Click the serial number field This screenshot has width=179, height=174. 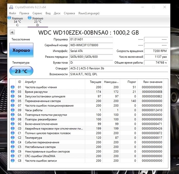(91, 45)
